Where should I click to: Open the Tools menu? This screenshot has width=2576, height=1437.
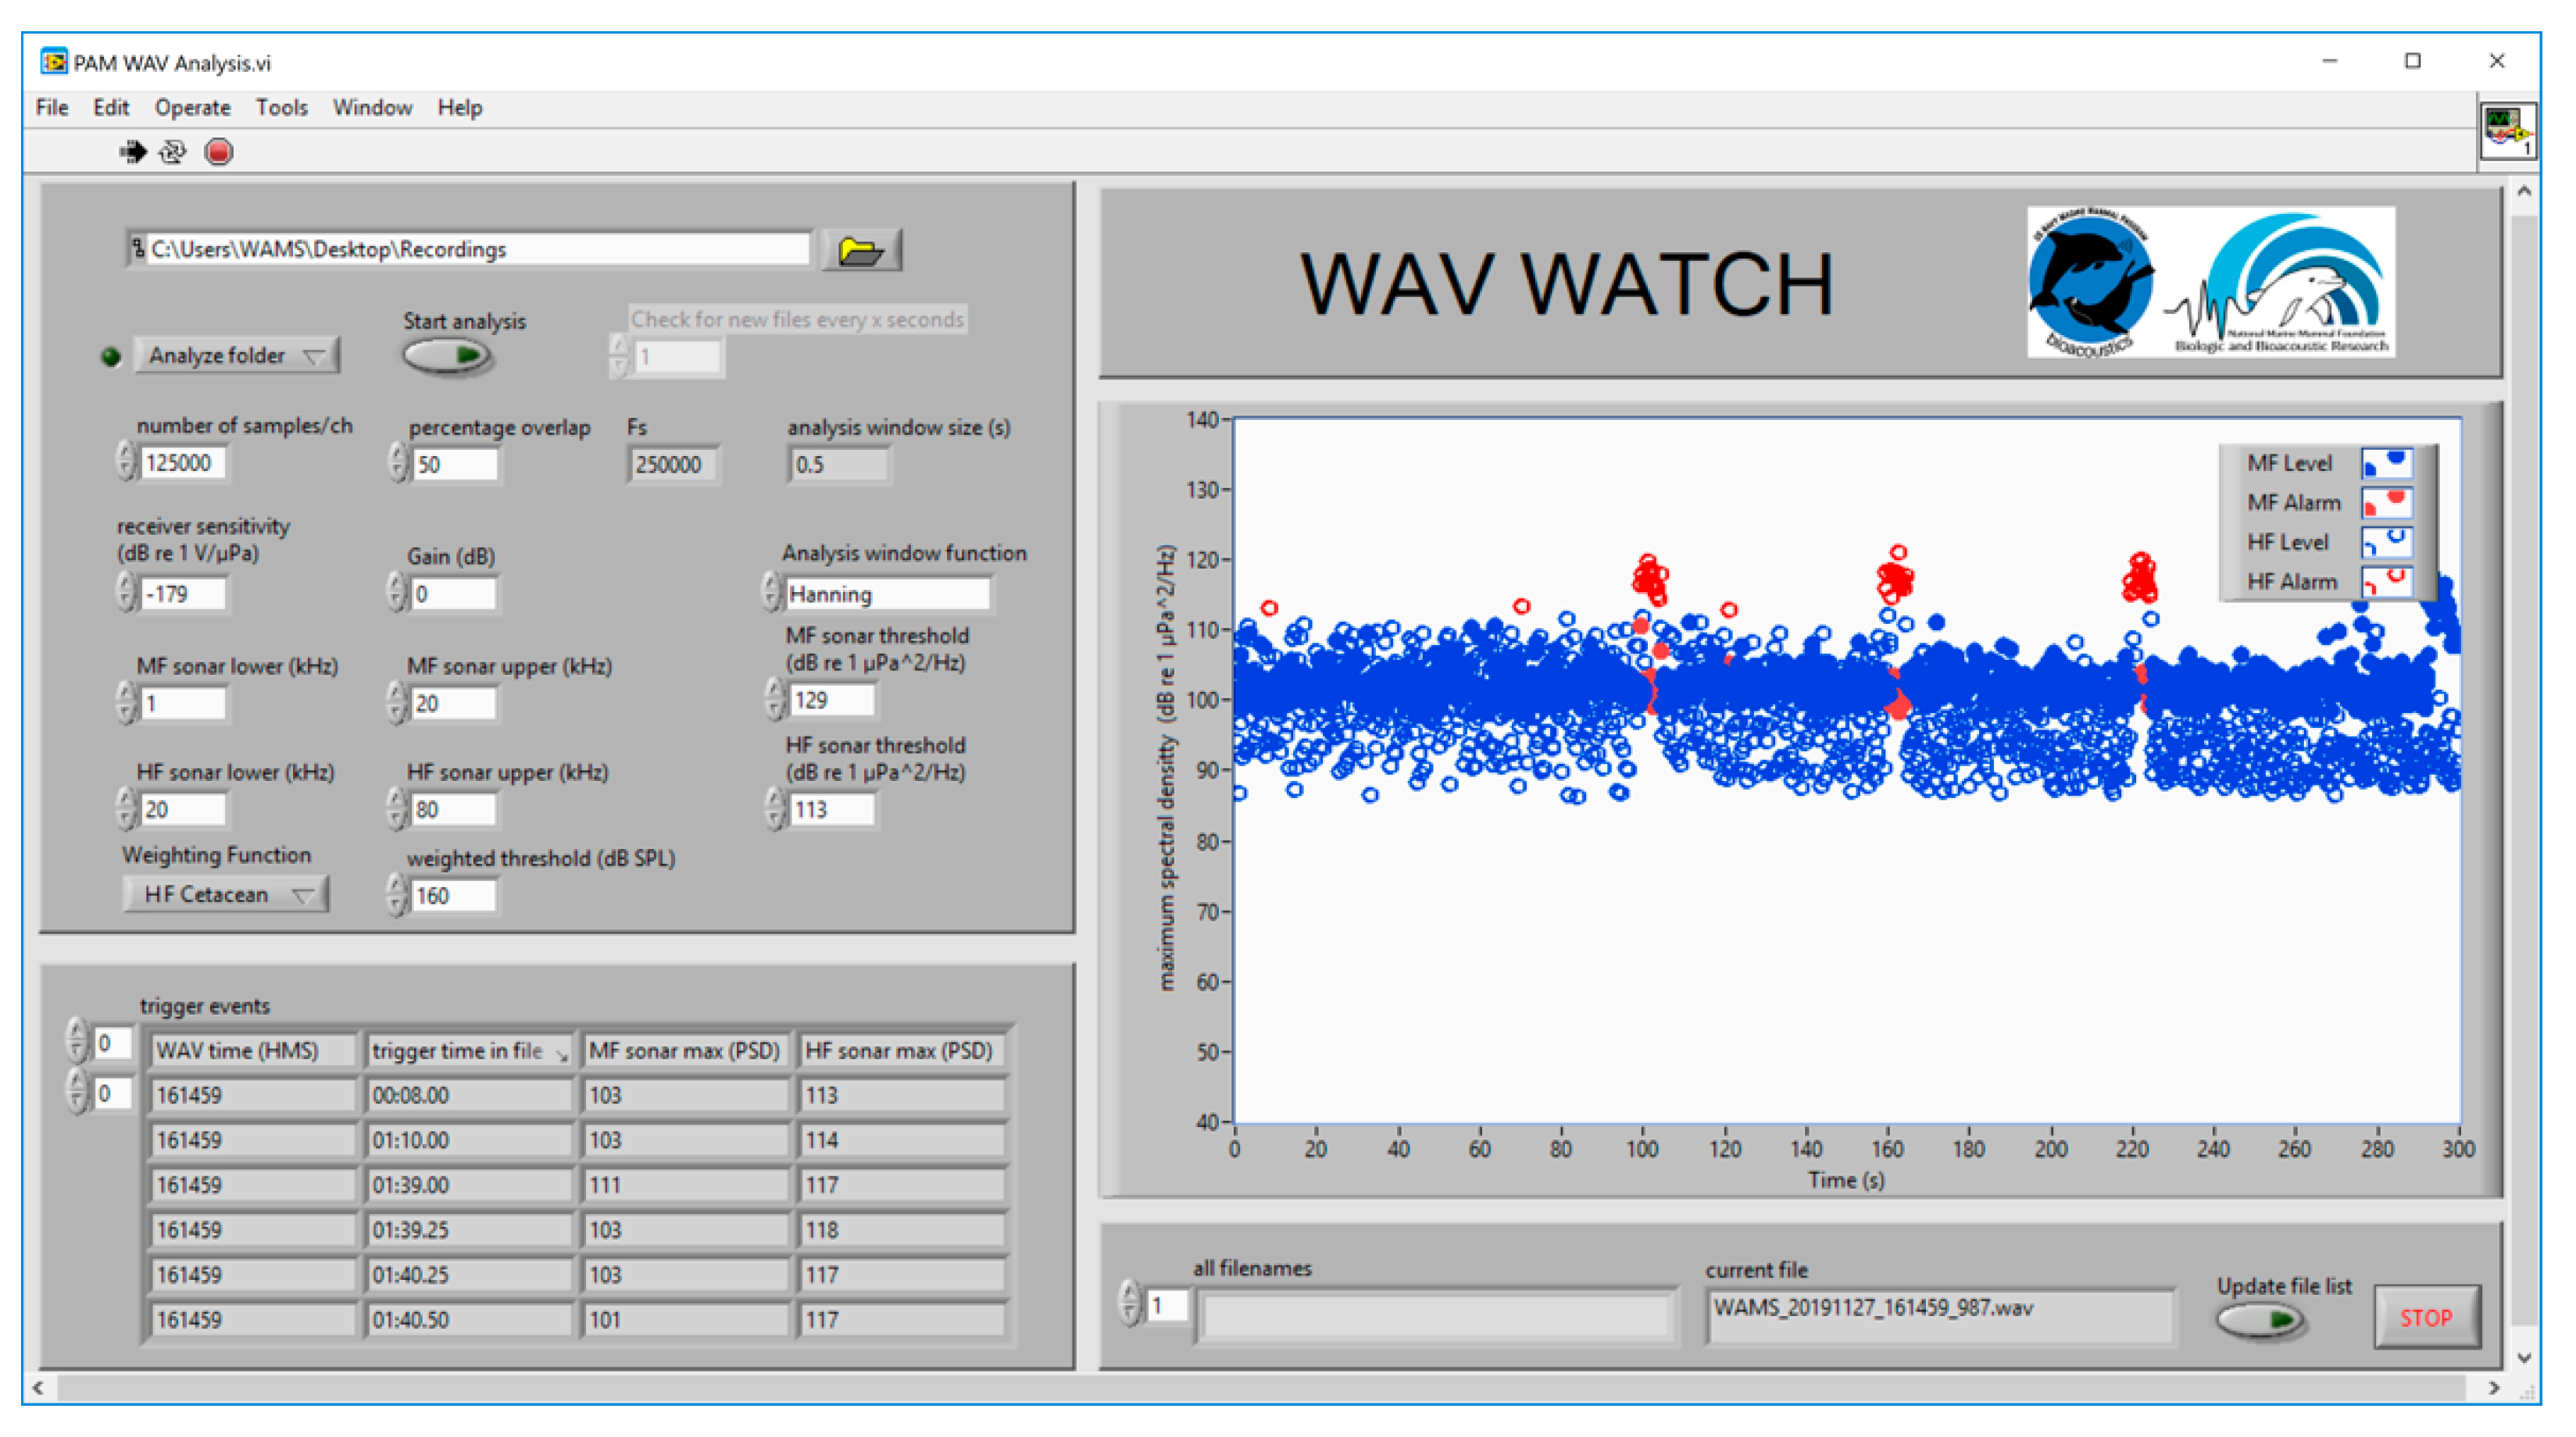(x=281, y=108)
